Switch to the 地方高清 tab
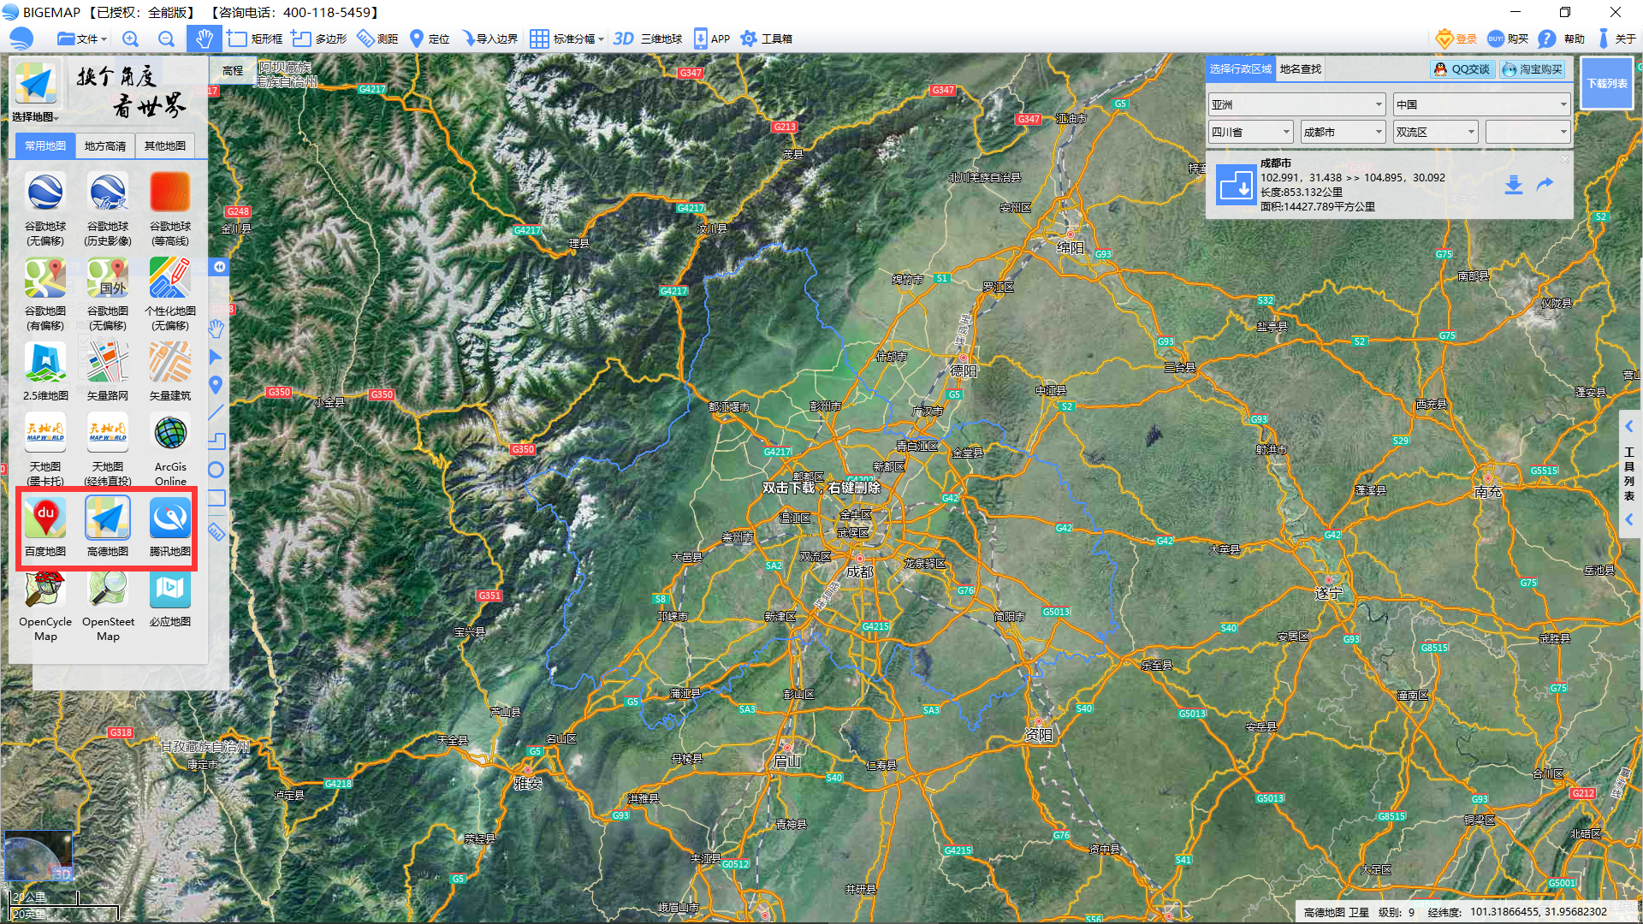Viewport: 1643px width, 924px height. [x=105, y=146]
